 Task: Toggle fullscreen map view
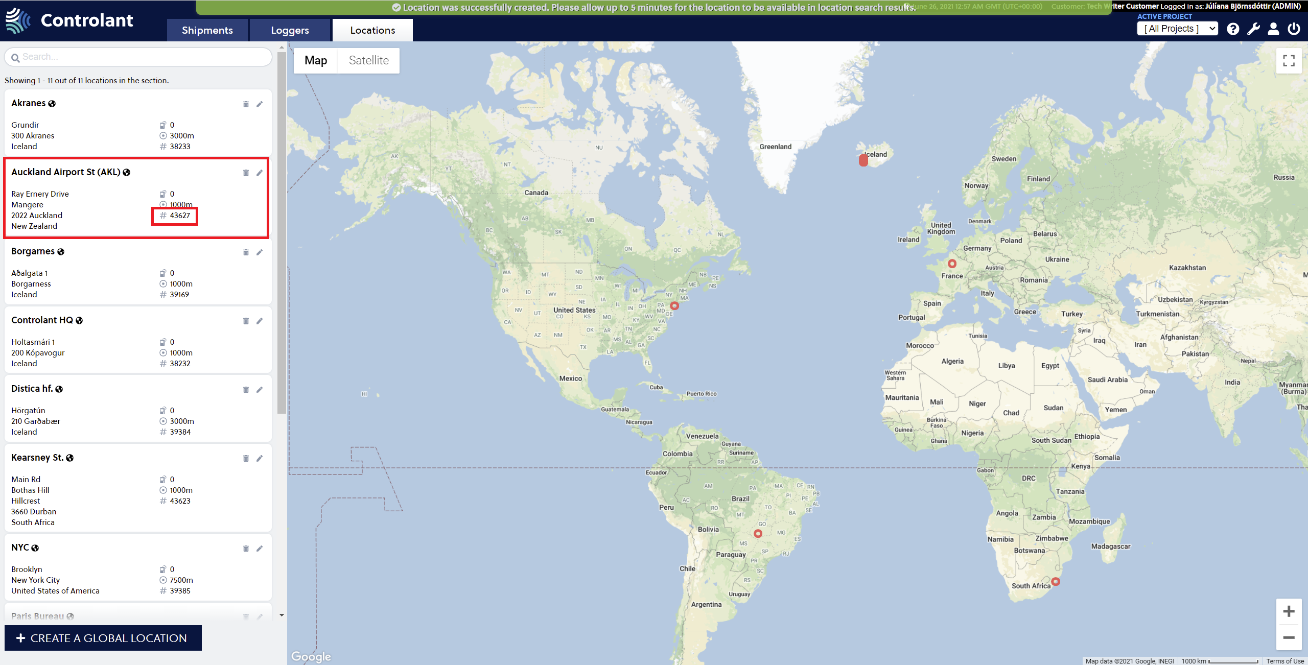point(1289,61)
